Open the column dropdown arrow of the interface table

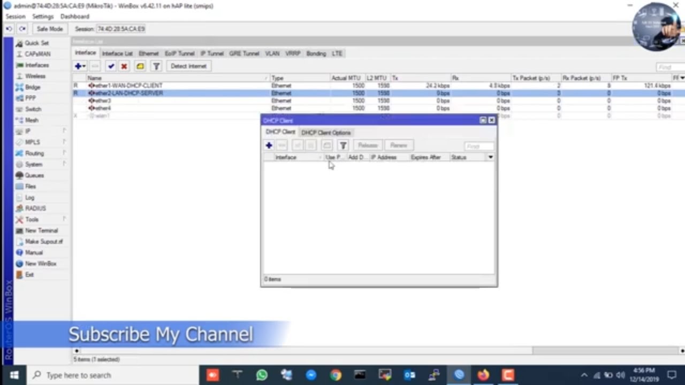682,78
